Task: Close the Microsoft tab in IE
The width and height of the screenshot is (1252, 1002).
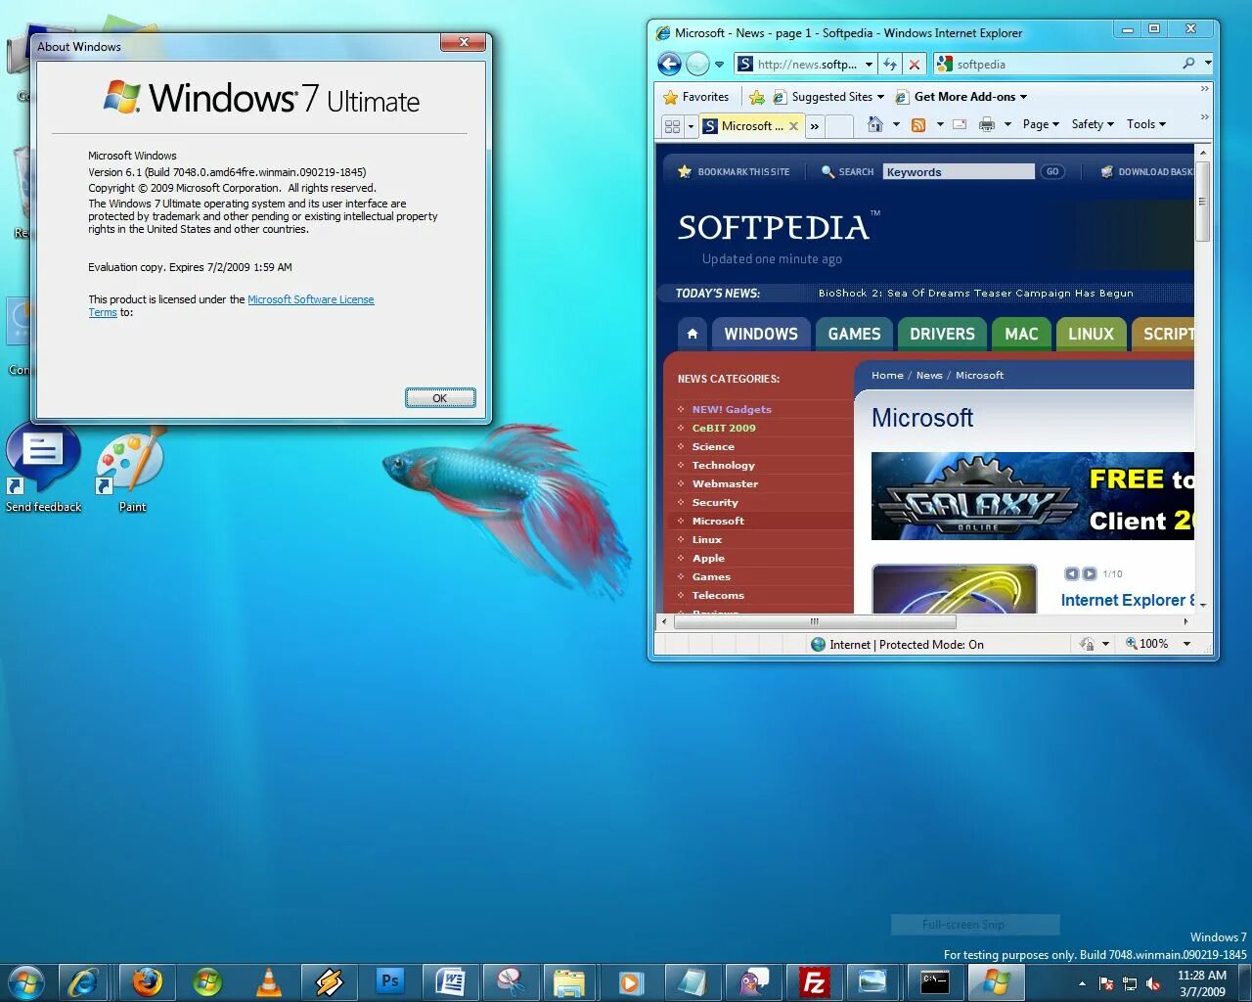Action: click(x=793, y=126)
